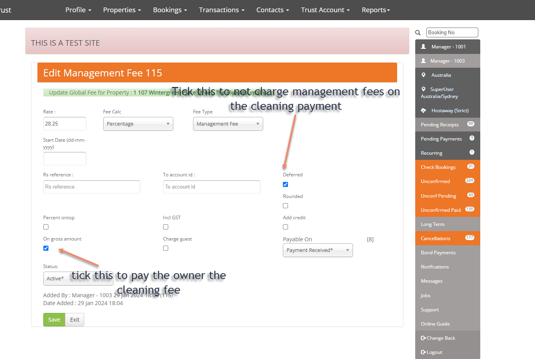The height and width of the screenshot is (359, 535).
Task: Open the Bookings menu
Action: 170,10
